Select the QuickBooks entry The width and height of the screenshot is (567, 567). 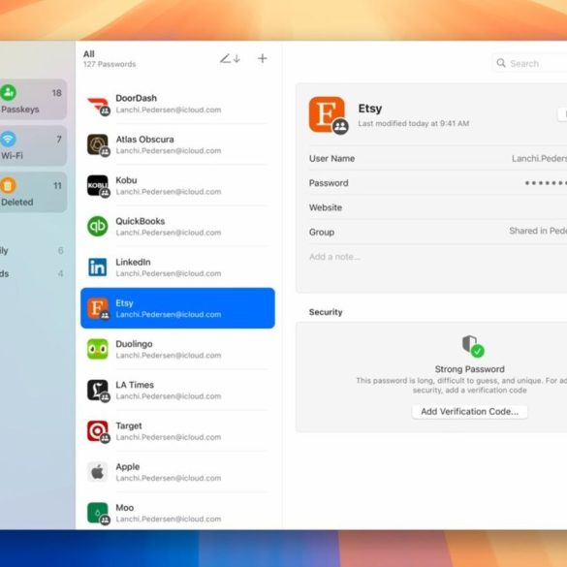177,227
